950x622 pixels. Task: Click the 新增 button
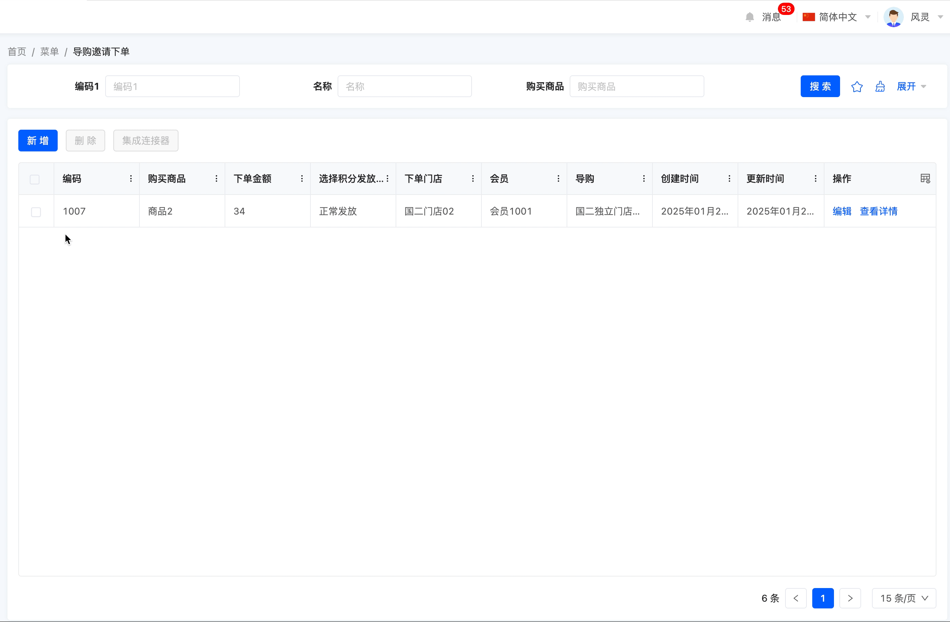coord(38,141)
